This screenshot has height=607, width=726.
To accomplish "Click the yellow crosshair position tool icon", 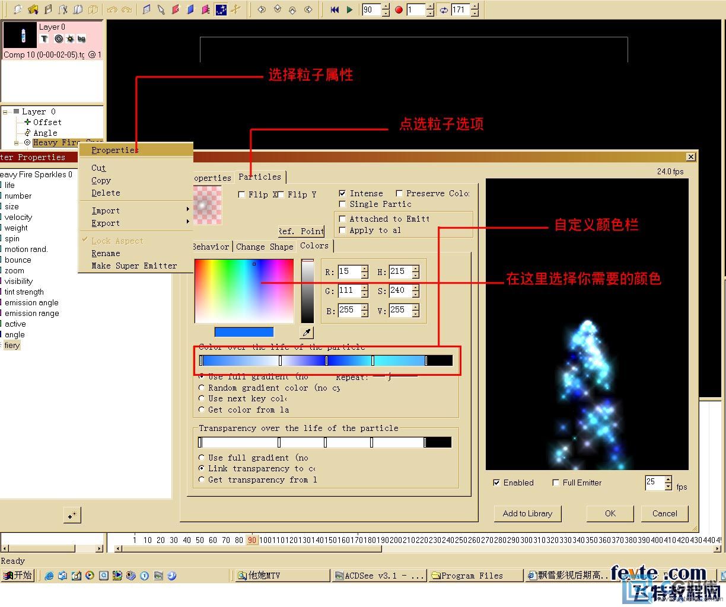I will [236, 9].
